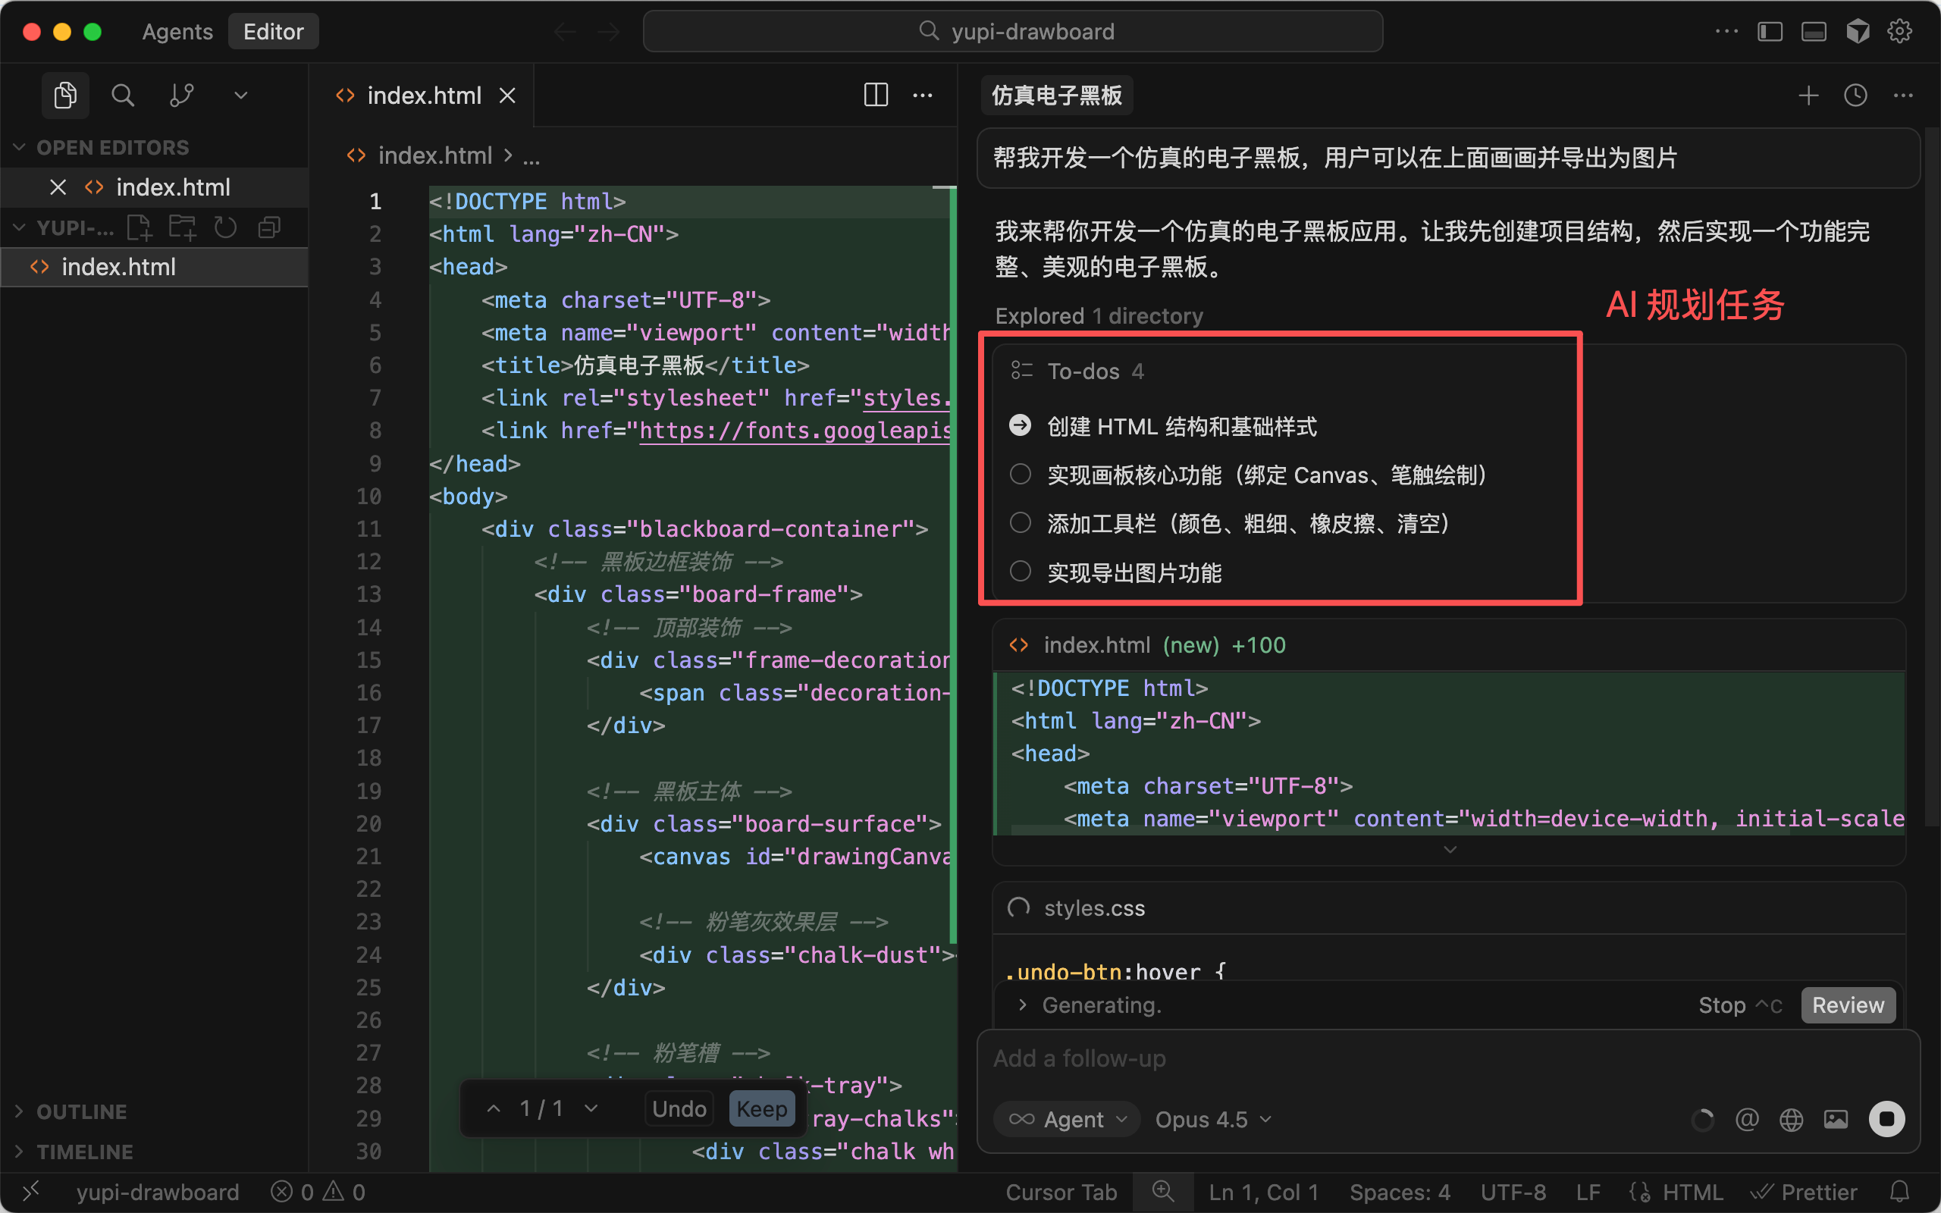Start a new chat with plus icon
The image size is (1941, 1213).
1808,96
